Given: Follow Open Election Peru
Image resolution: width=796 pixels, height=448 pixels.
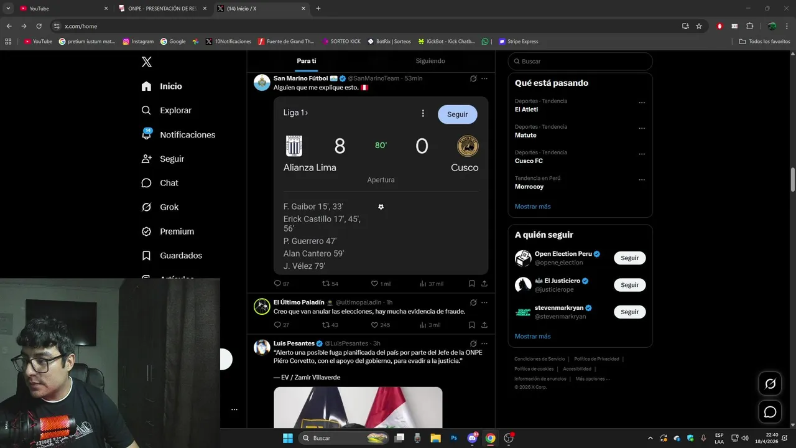Looking at the screenshot, I should pos(629,258).
